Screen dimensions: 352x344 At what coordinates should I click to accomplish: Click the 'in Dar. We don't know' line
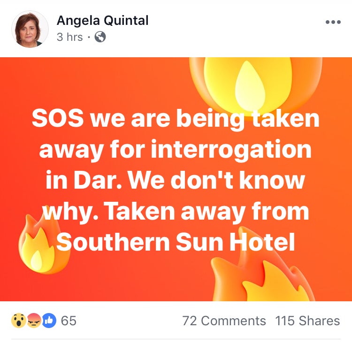click(176, 180)
